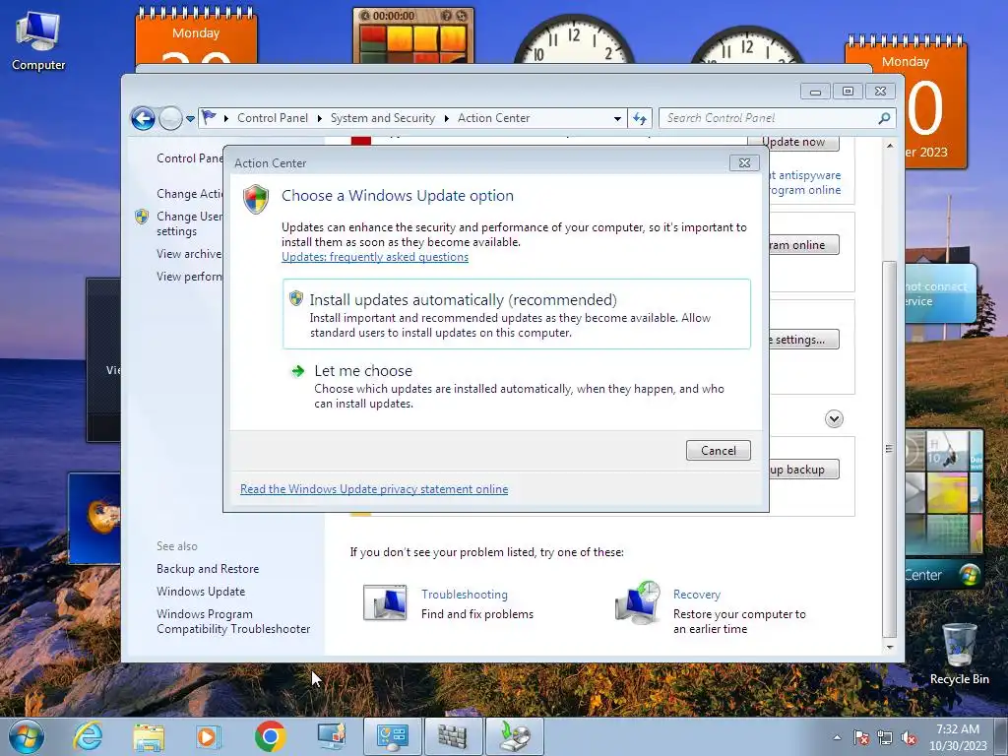The height and width of the screenshot is (756, 1008).
Task: Launch Google Chrome from the taskbar
Action: coord(270,736)
